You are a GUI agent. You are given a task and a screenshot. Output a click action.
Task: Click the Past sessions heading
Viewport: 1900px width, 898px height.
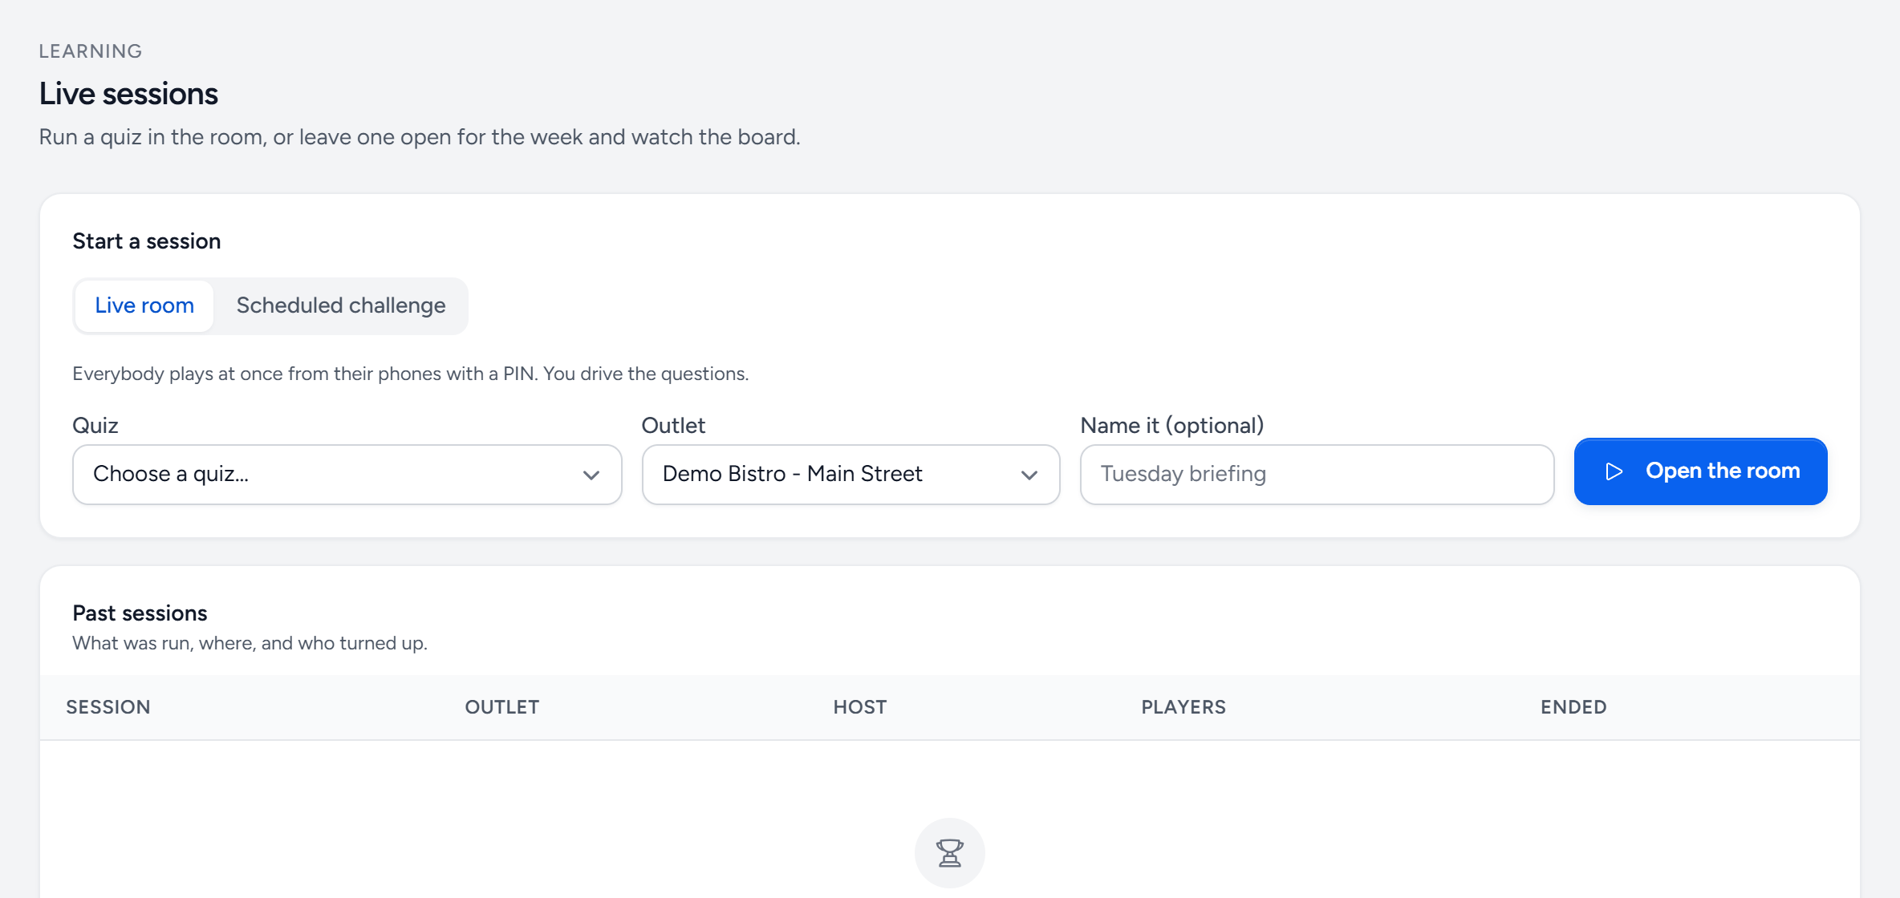(x=140, y=613)
